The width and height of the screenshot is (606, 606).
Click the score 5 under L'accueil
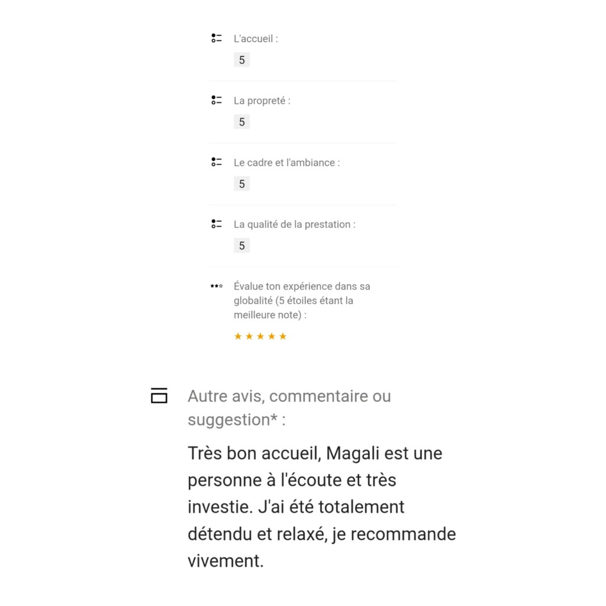[x=241, y=60]
